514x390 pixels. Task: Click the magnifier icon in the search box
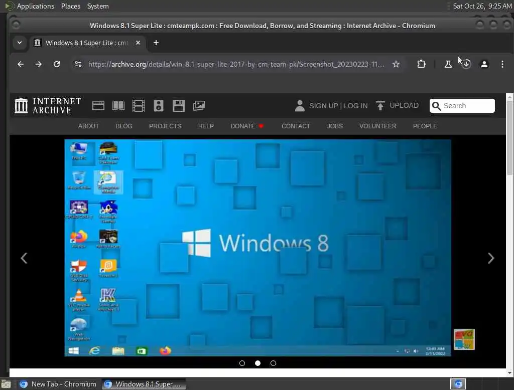click(x=436, y=106)
